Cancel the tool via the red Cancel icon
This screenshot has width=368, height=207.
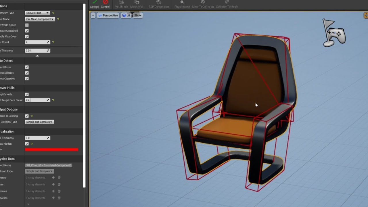(x=105, y=4)
